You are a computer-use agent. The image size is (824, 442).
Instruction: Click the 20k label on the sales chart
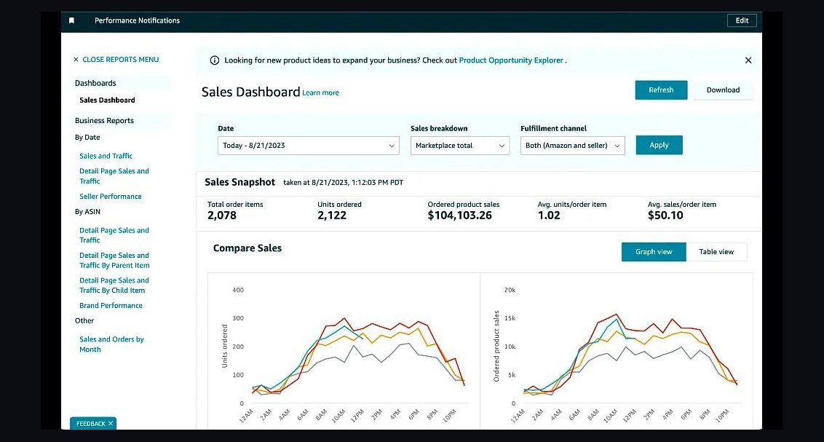[x=510, y=290]
